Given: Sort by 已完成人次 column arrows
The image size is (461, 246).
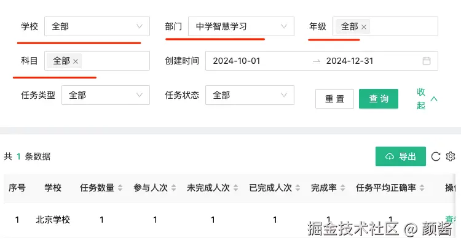Looking at the screenshot, I should tap(298, 188).
